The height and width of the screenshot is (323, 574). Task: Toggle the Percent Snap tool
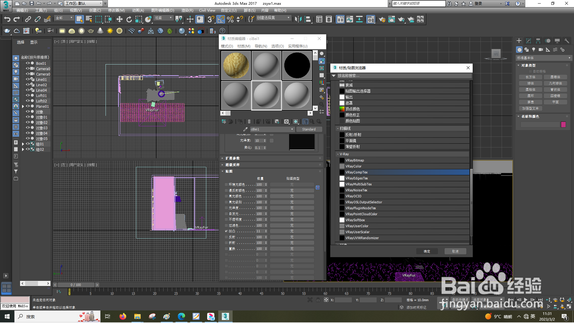pyautogui.click(x=230, y=19)
